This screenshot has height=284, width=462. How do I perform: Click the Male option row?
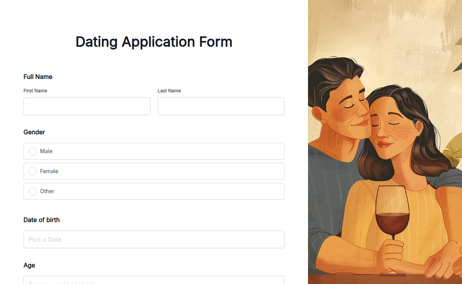[x=154, y=151]
